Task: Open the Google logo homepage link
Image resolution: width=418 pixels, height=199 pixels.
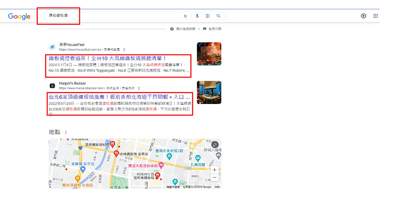Action: [19, 17]
